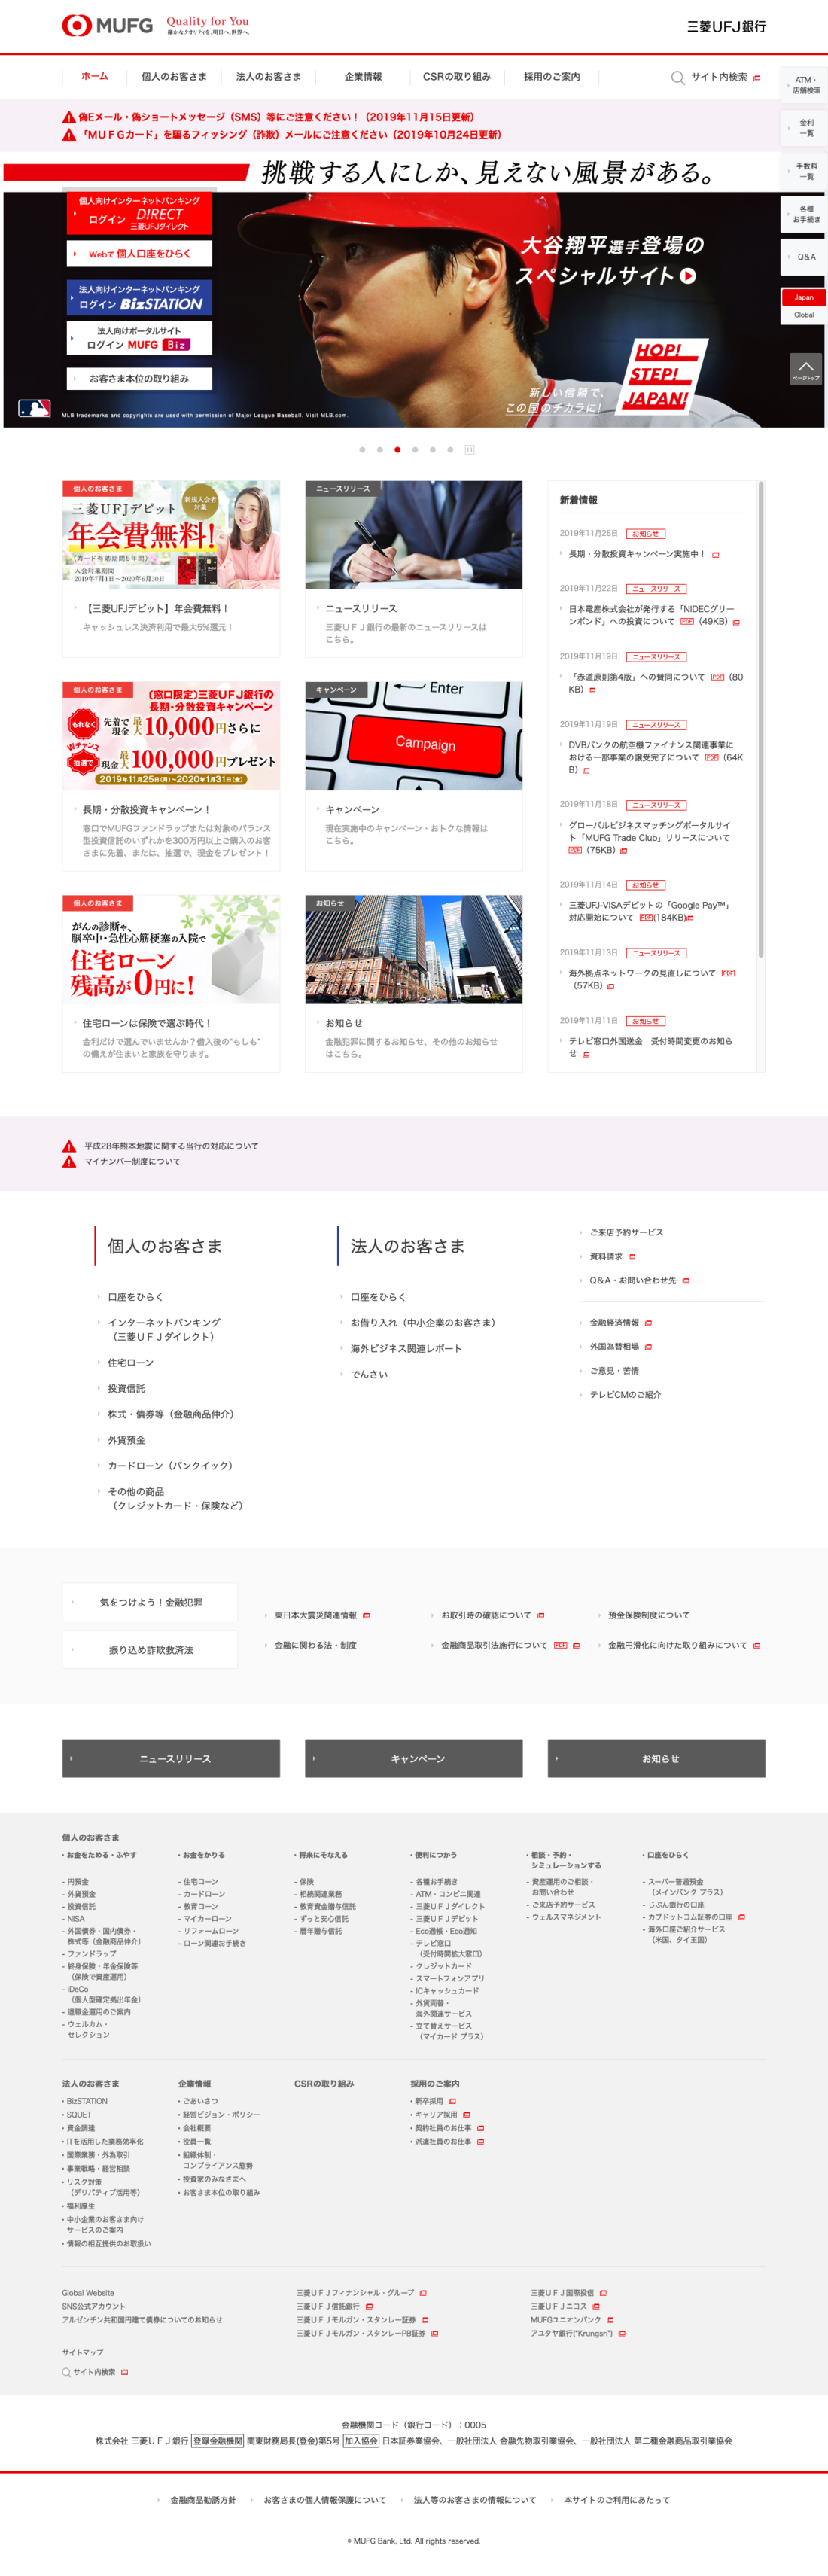Click the warning icon beside 偽Eメール notice
Image resolution: width=828 pixels, height=2576 pixels.
[69, 117]
